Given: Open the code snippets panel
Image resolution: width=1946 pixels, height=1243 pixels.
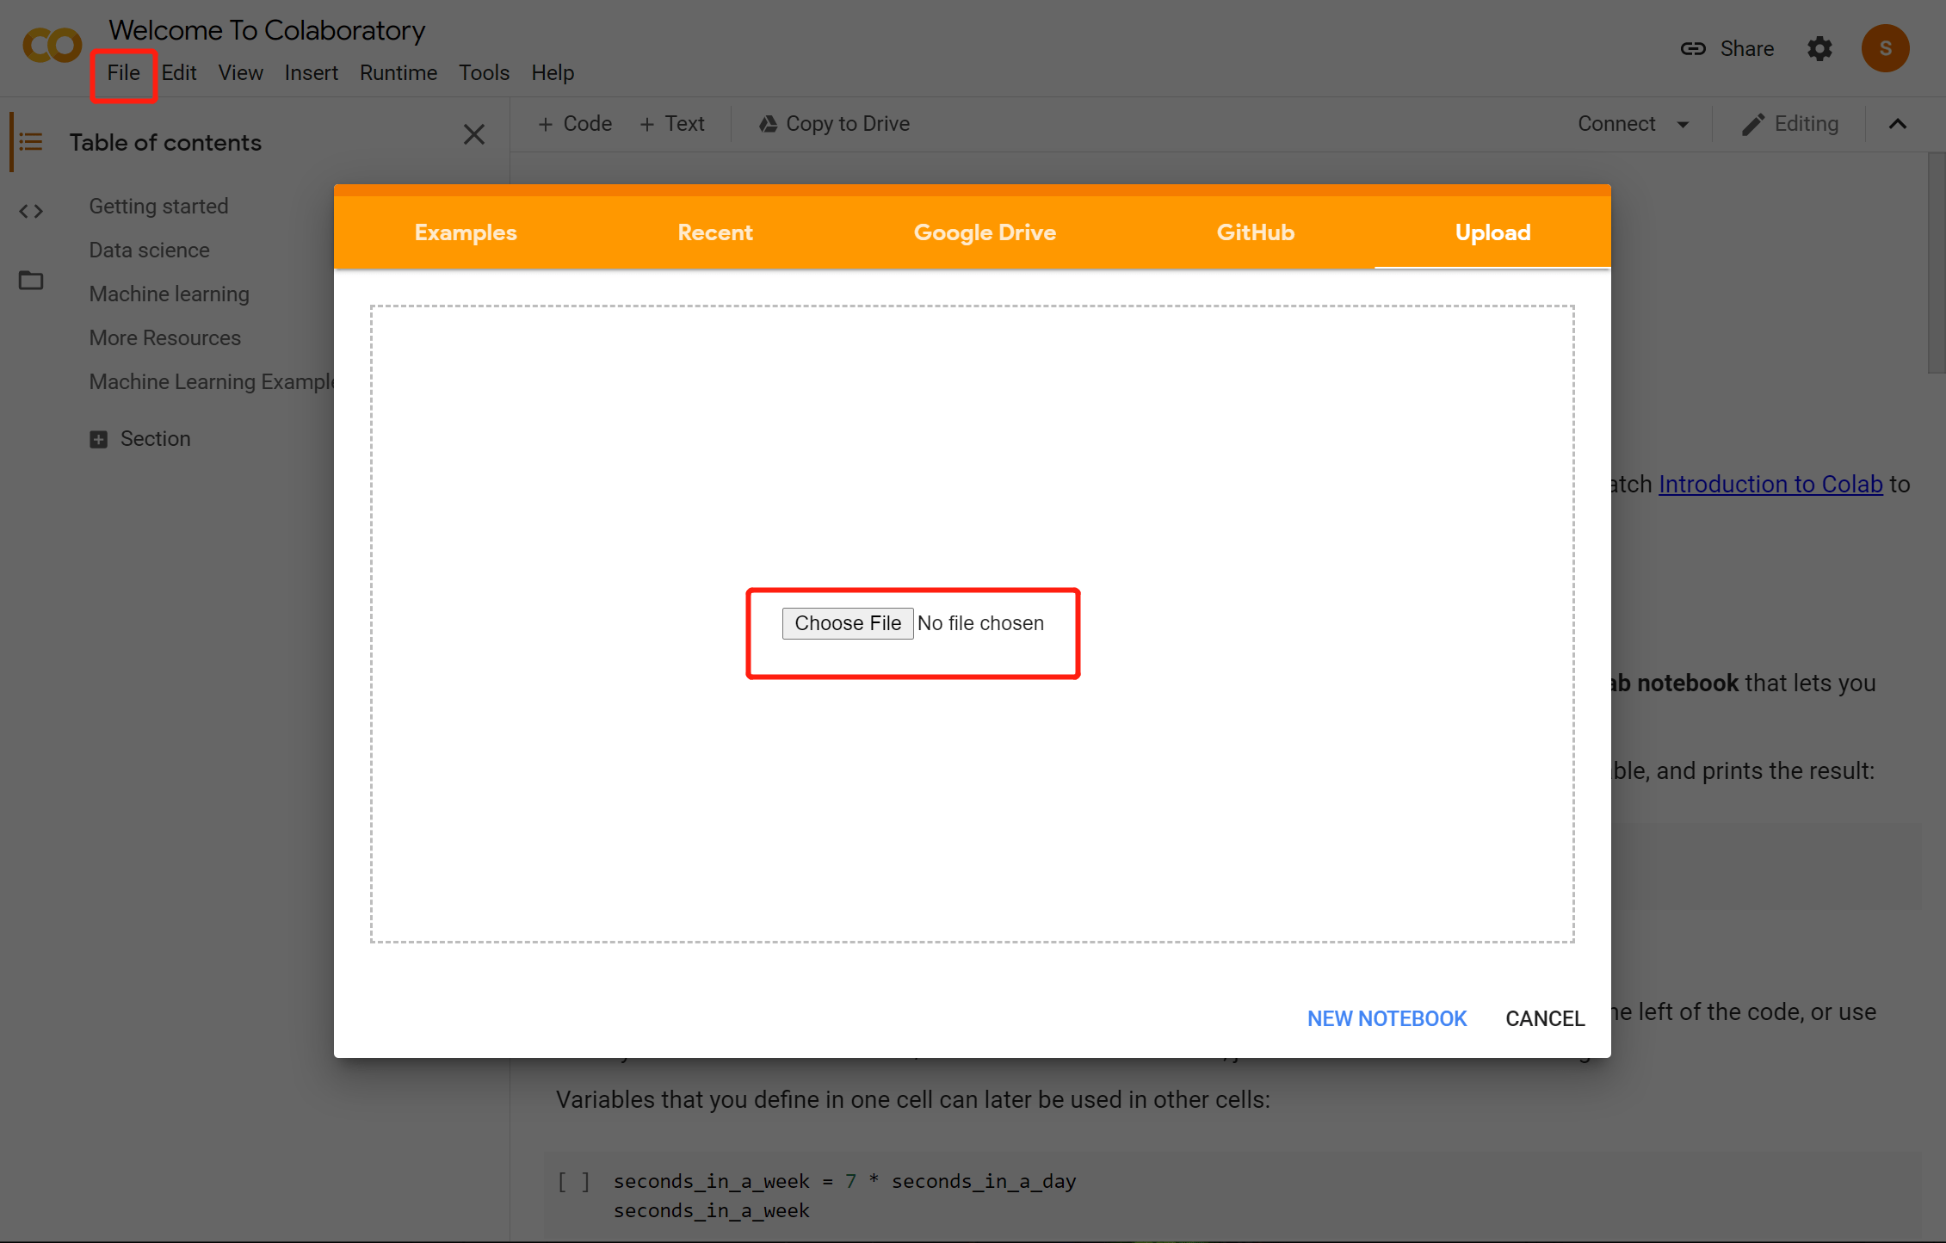Looking at the screenshot, I should (31, 211).
